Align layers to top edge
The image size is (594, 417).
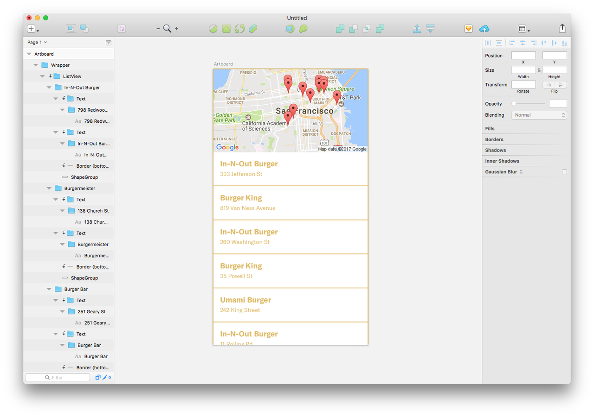pyautogui.click(x=543, y=43)
